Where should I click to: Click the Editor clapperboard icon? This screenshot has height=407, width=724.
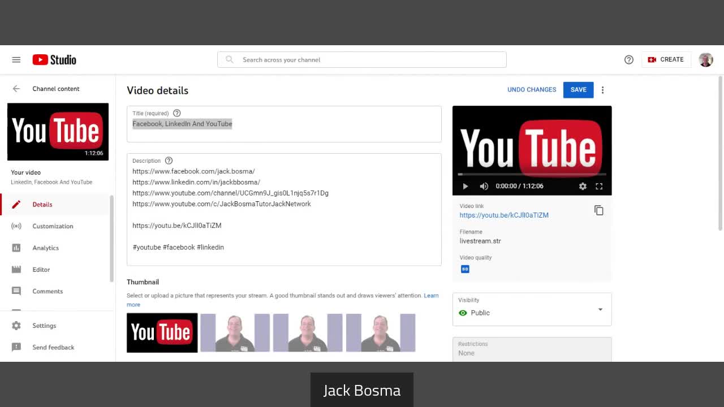(x=16, y=270)
